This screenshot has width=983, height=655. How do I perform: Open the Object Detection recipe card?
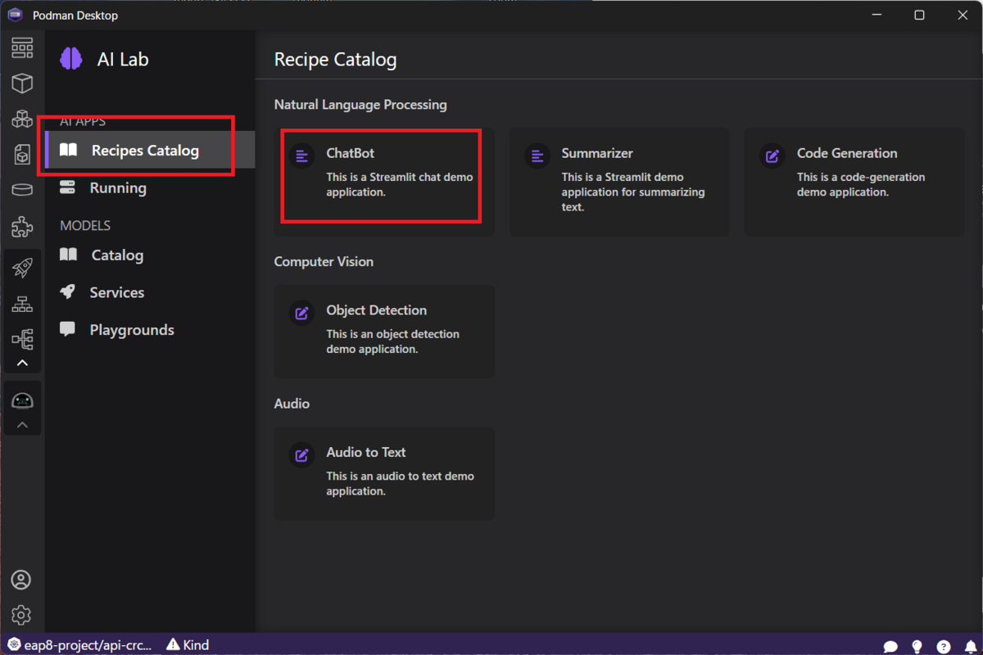(384, 332)
